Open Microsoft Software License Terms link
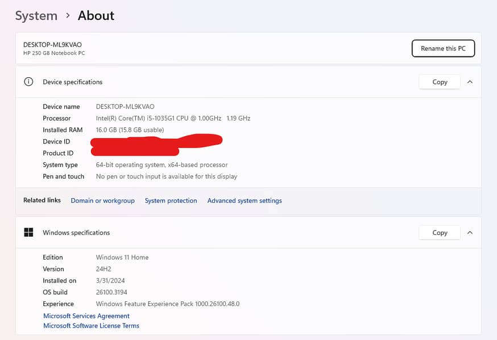This screenshot has width=497, height=340. 91,326
